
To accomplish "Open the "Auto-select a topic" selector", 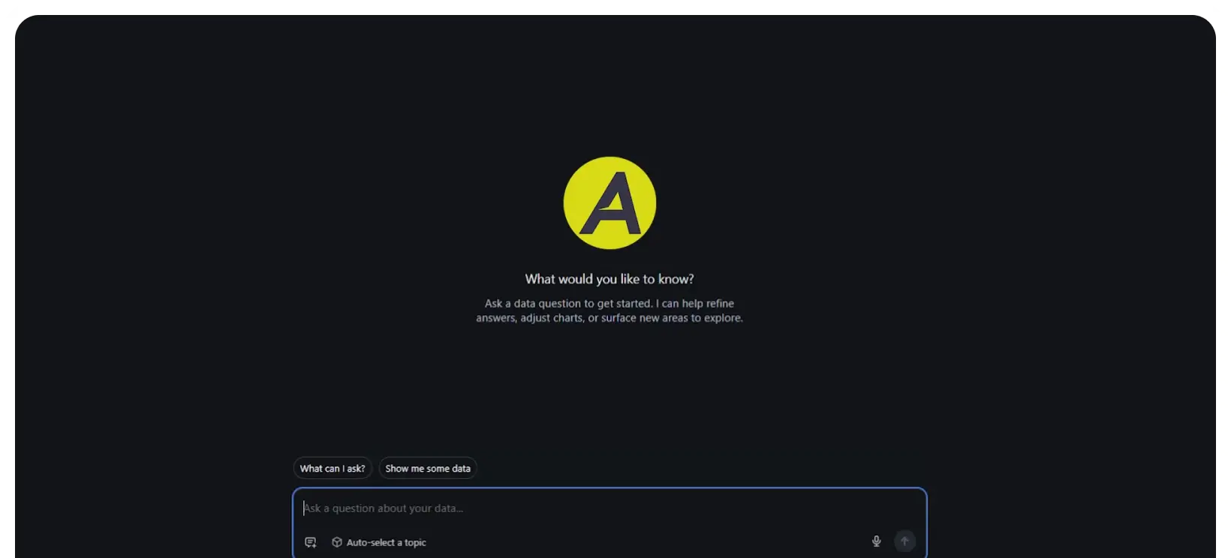I will [379, 542].
